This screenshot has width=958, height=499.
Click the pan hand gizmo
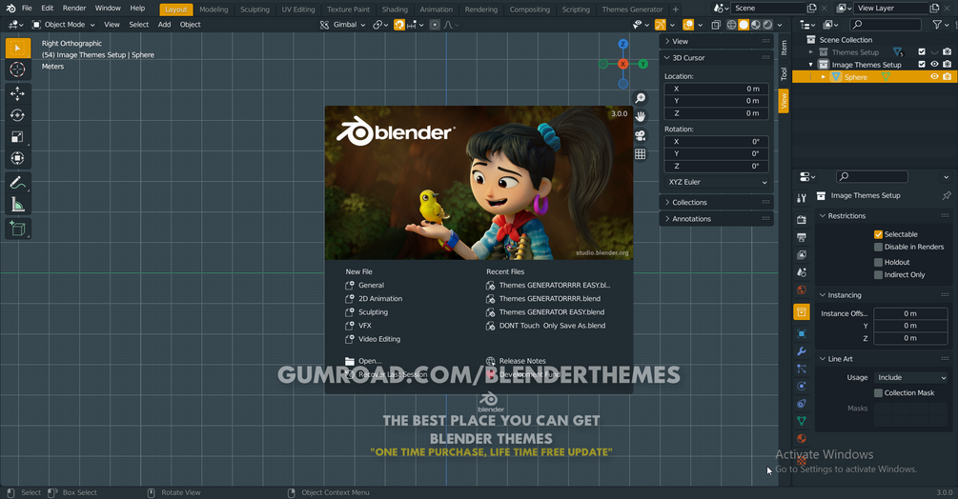[640, 116]
